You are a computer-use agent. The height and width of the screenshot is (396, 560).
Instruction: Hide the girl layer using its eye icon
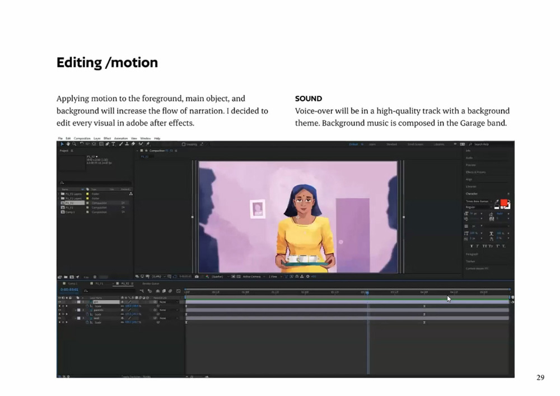click(60, 302)
